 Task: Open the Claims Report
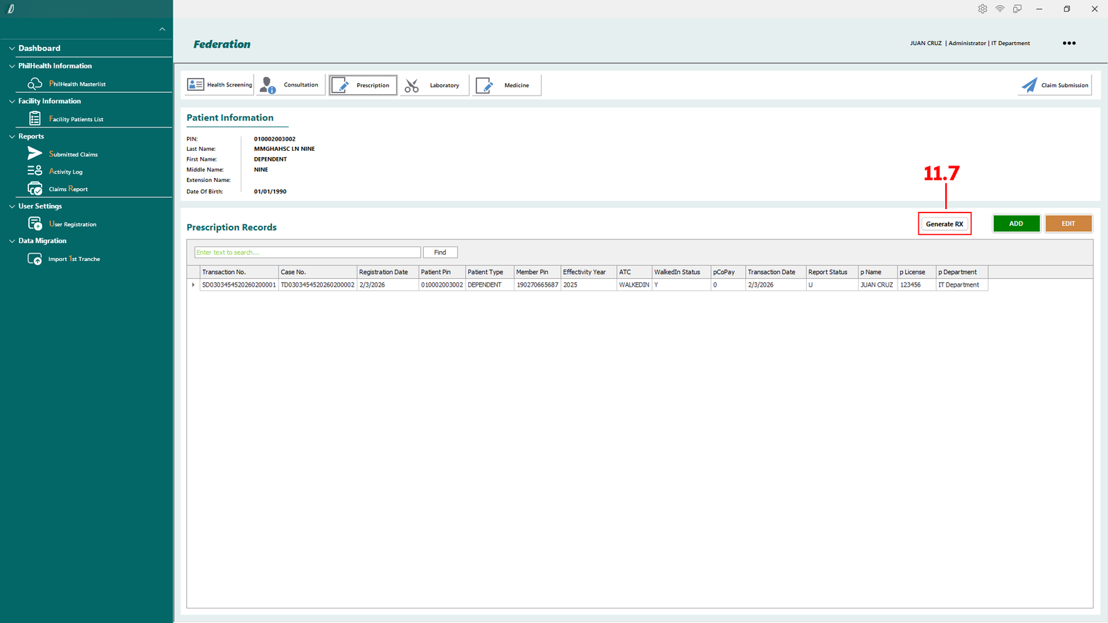coord(68,189)
